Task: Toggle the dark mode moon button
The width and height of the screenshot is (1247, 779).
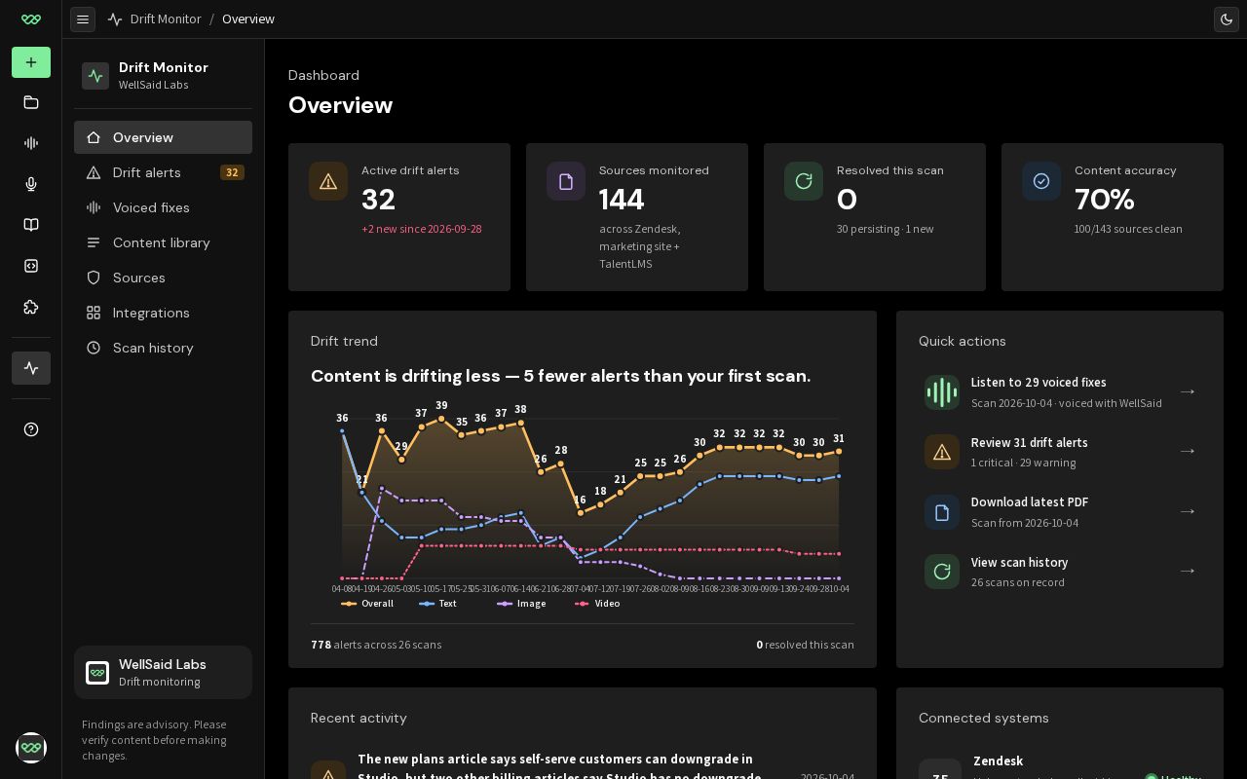Action: [1227, 19]
